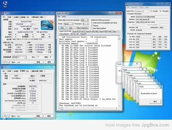
Task: Enable the Audio service checkbox
Action: click(x=92, y=23)
